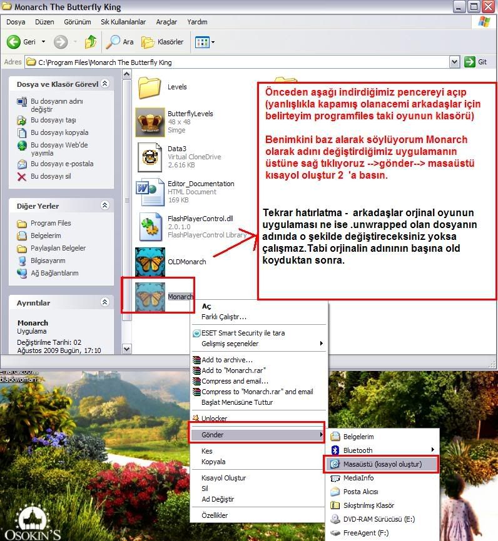Click the address path field
The height and width of the screenshot is (541, 498).
pyautogui.click(x=238, y=62)
